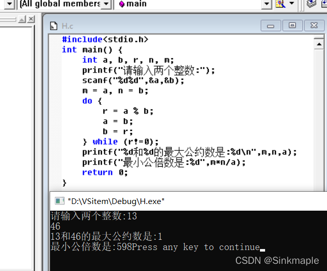Click console line '13和46的最大公约数是:1'
Screen dimensions: 327x271
(106, 236)
